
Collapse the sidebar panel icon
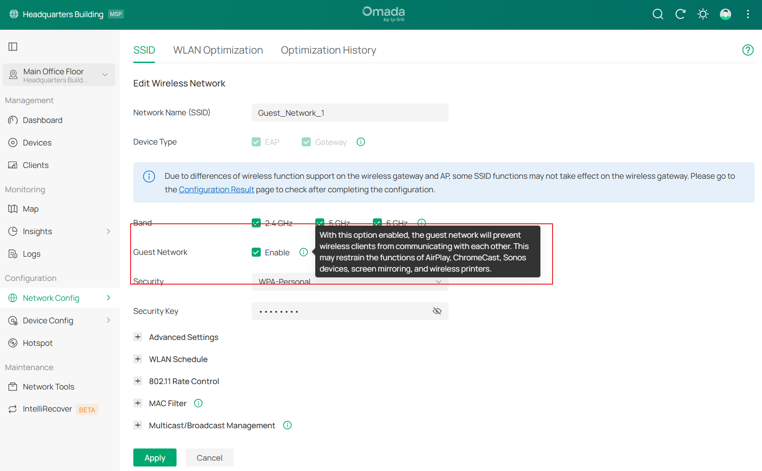click(x=13, y=47)
